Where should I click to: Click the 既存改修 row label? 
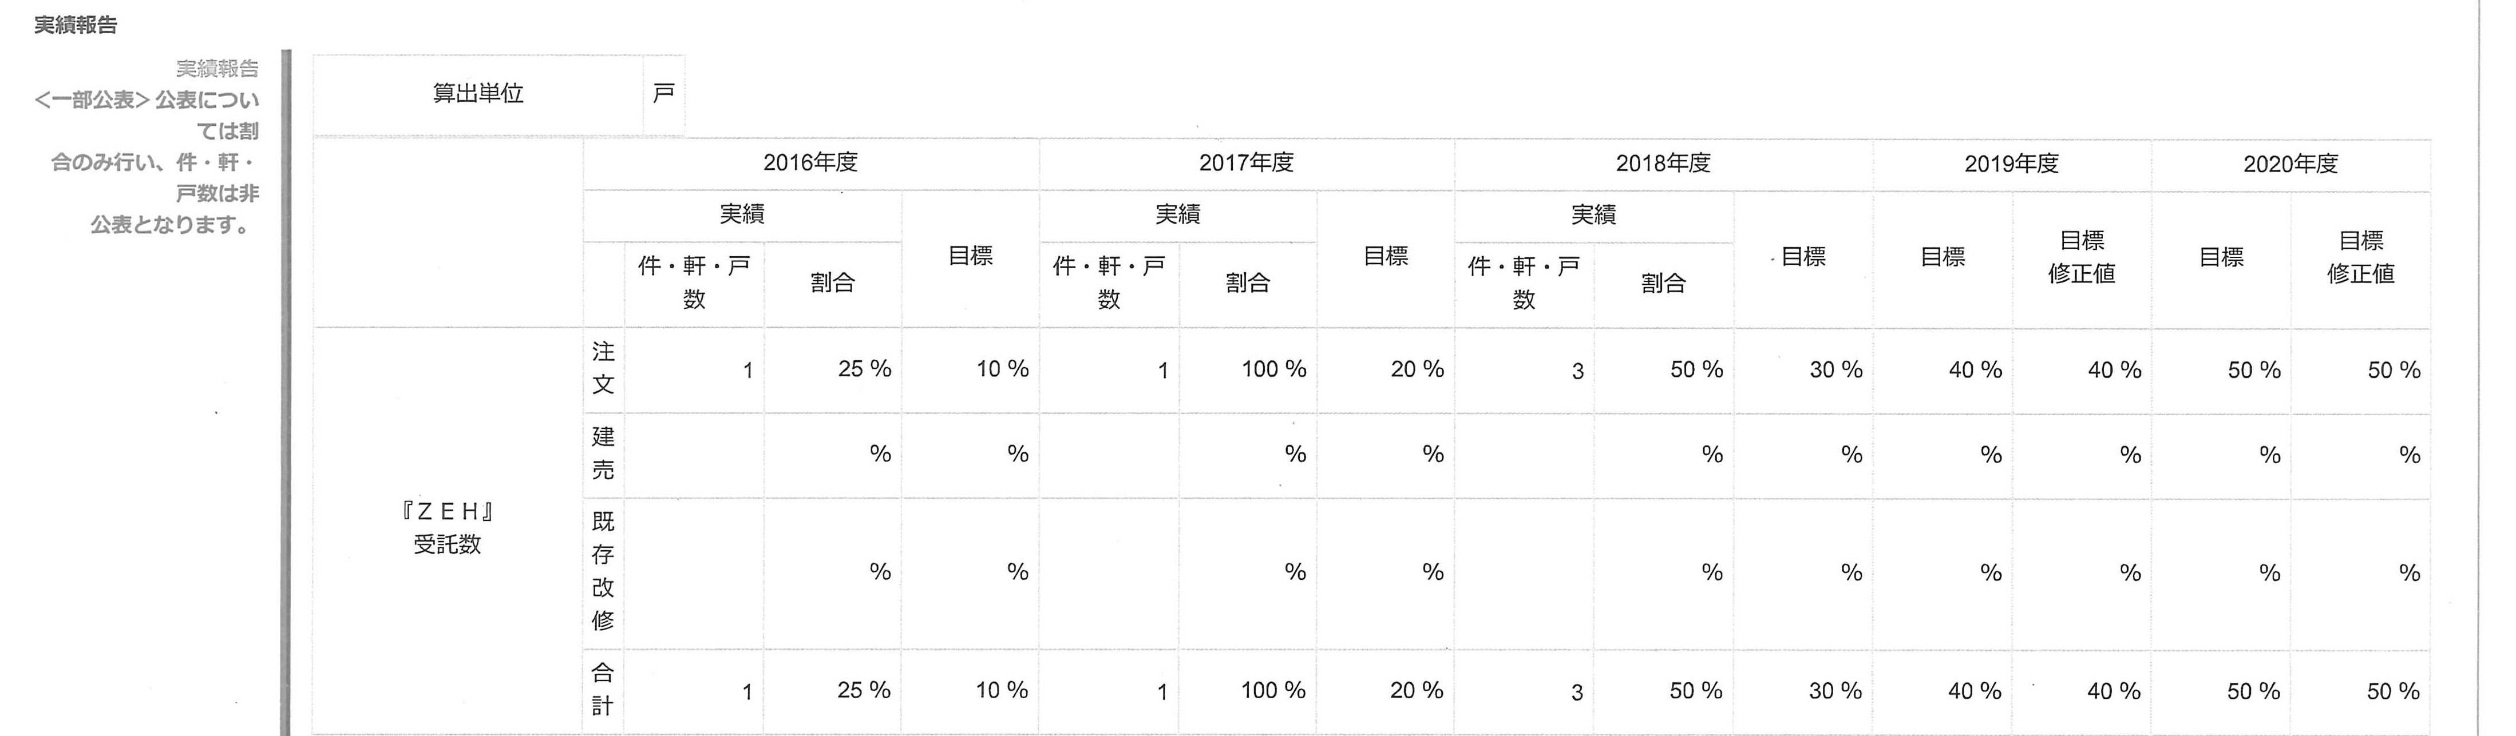(603, 571)
